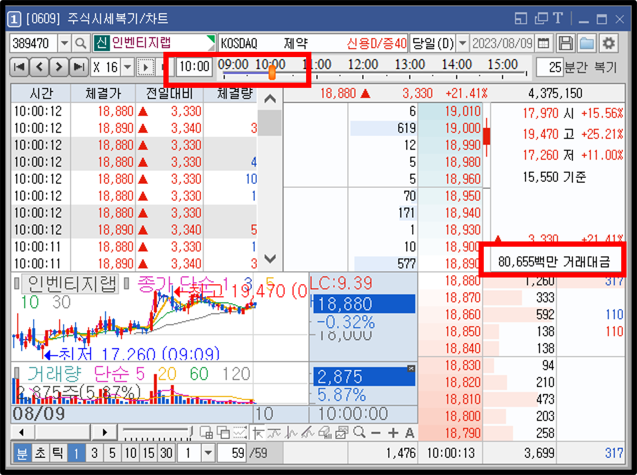Viewport: 637px width, 475px height.
Task: Open the chart zoom magnifier tool
Action: [359, 433]
